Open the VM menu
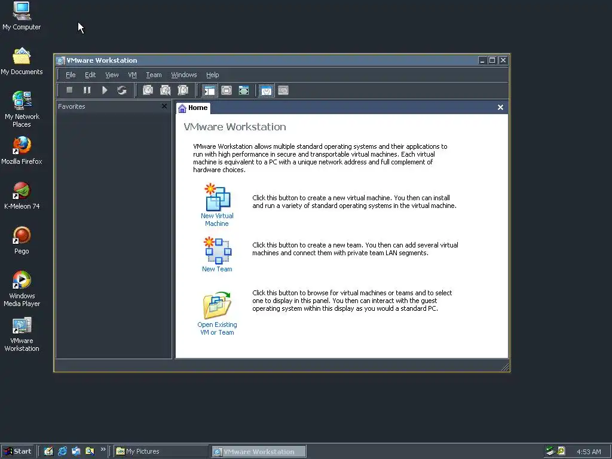This screenshot has height=459, width=612. click(132, 75)
